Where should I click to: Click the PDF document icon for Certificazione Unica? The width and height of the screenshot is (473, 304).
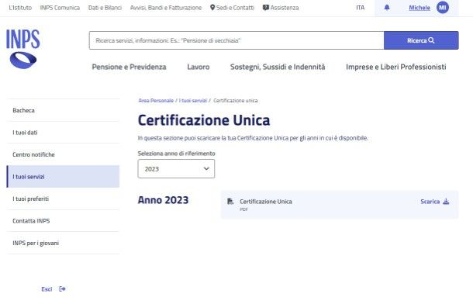tap(230, 201)
